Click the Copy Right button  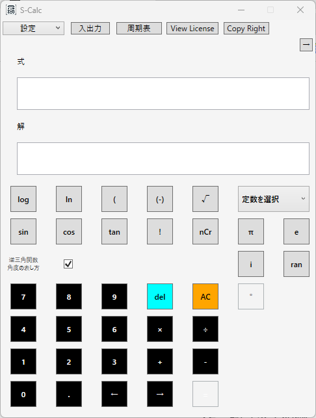(246, 28)
